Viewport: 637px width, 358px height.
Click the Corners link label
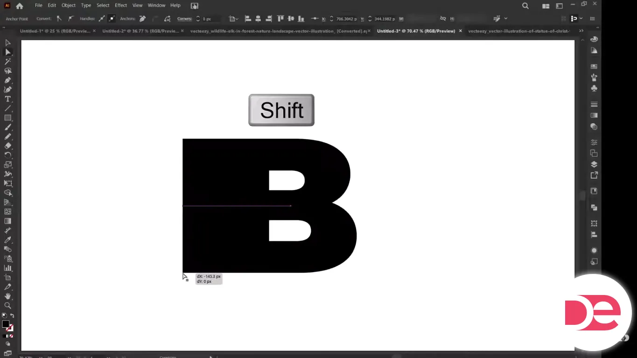point(184,19)
